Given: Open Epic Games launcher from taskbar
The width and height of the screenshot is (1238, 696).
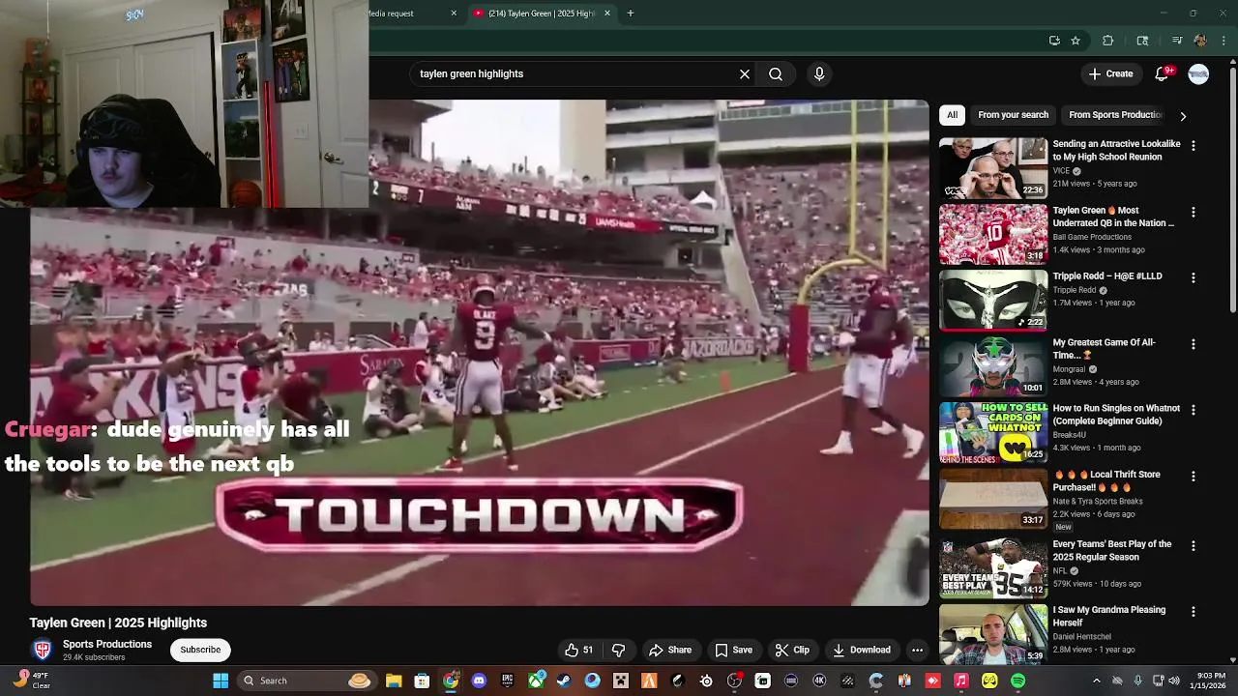Looking at the screenshot, I should tap(507, 681).
